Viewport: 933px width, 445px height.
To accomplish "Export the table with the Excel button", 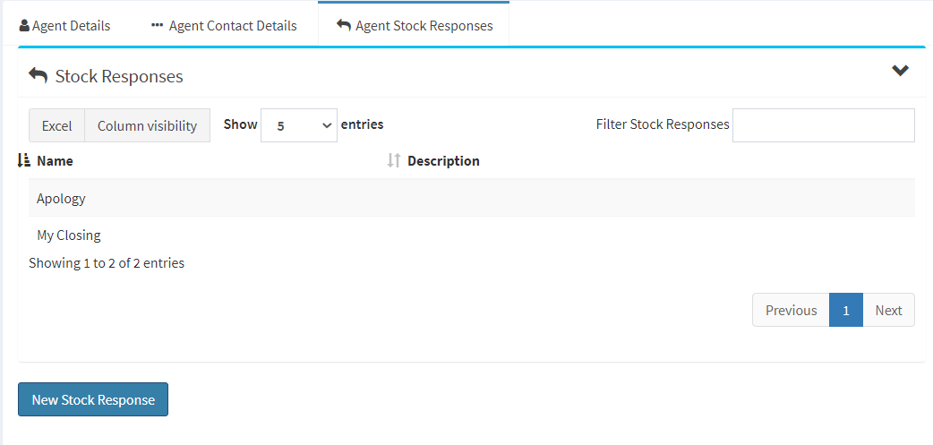I will tap(56, 125).
